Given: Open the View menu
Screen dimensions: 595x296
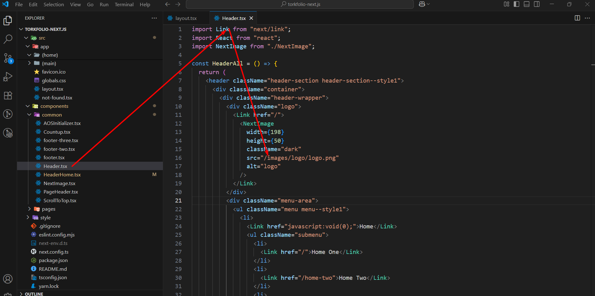Looking at the screenshot, I should pyautogui.click(x=75, y=4).
